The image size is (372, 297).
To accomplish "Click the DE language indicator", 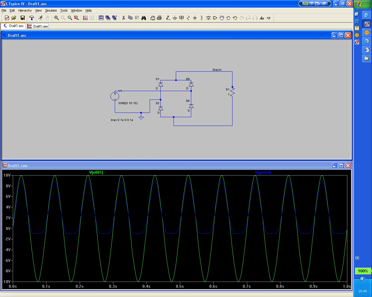I will (x=357, y=258).
